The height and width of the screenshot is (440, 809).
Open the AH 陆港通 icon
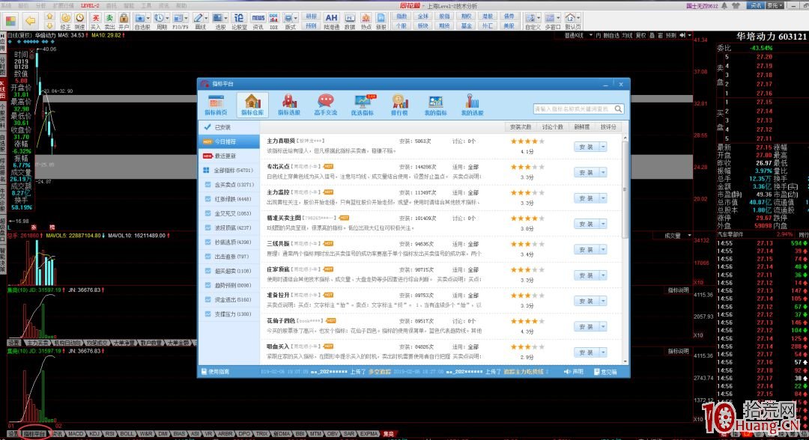(x=331, y=21)
